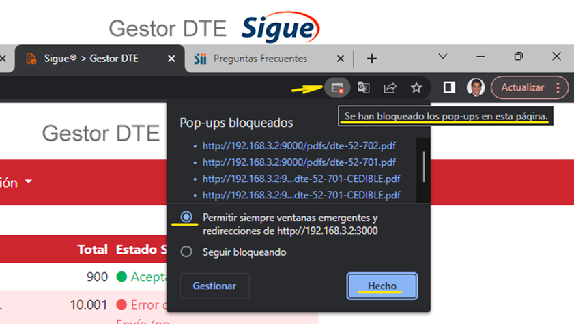The width and height of the screenshot is (574, 324).
Task: Bookmark this page with the star icon
Action: point(416,88)
